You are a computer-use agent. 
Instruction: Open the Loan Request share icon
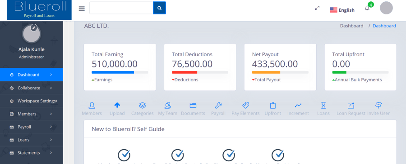(351, 105)
